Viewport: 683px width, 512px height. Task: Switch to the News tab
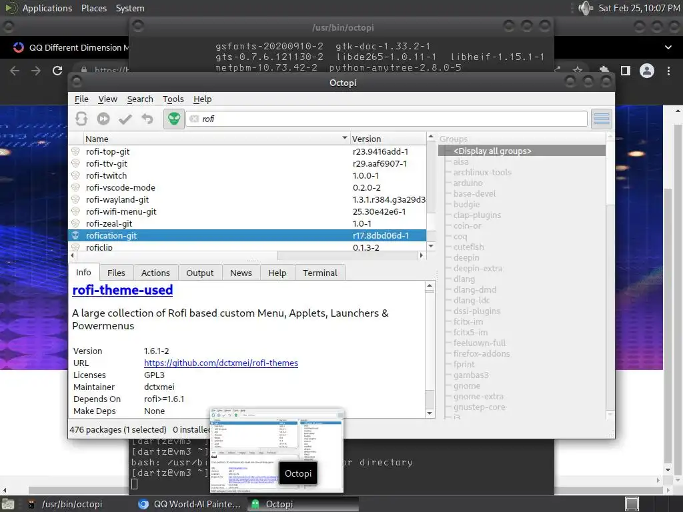point(241,273)
